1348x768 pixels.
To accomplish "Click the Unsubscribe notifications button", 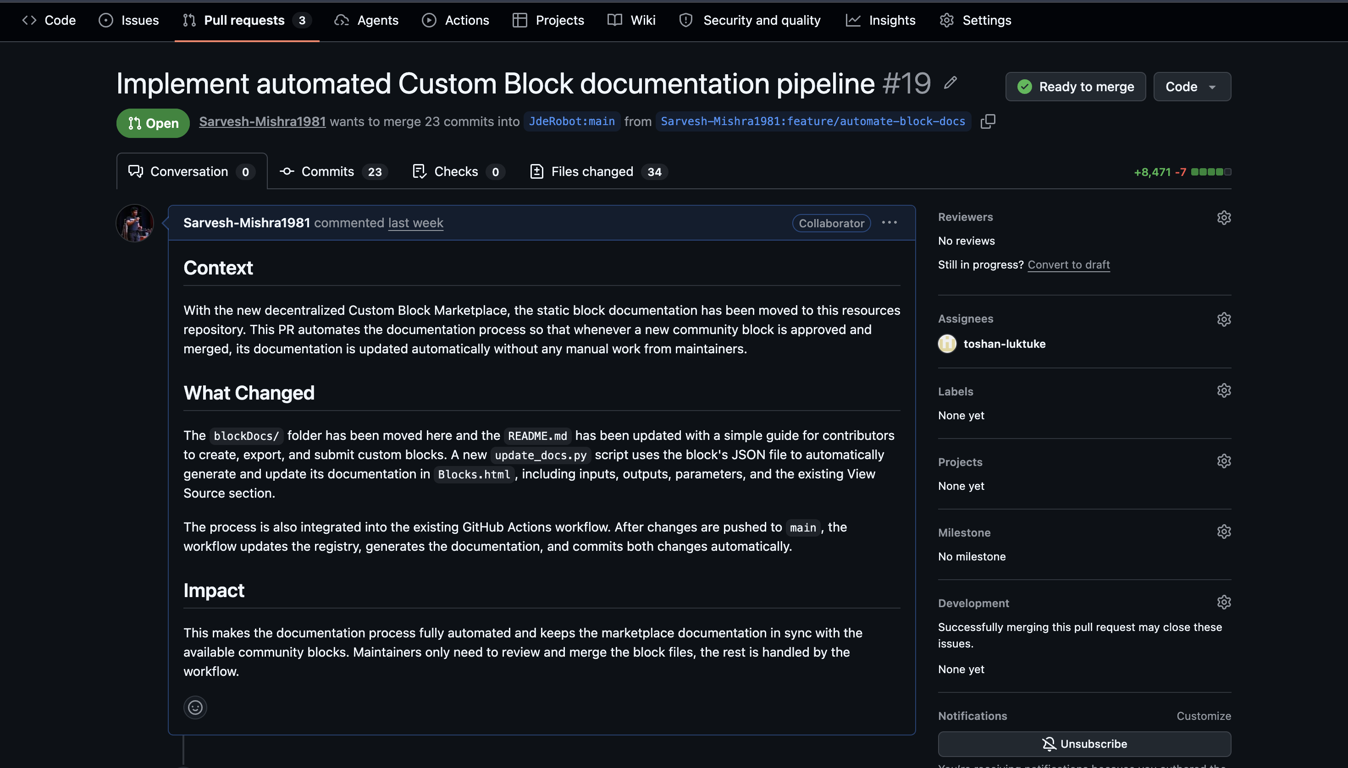I will (1084, 744).
